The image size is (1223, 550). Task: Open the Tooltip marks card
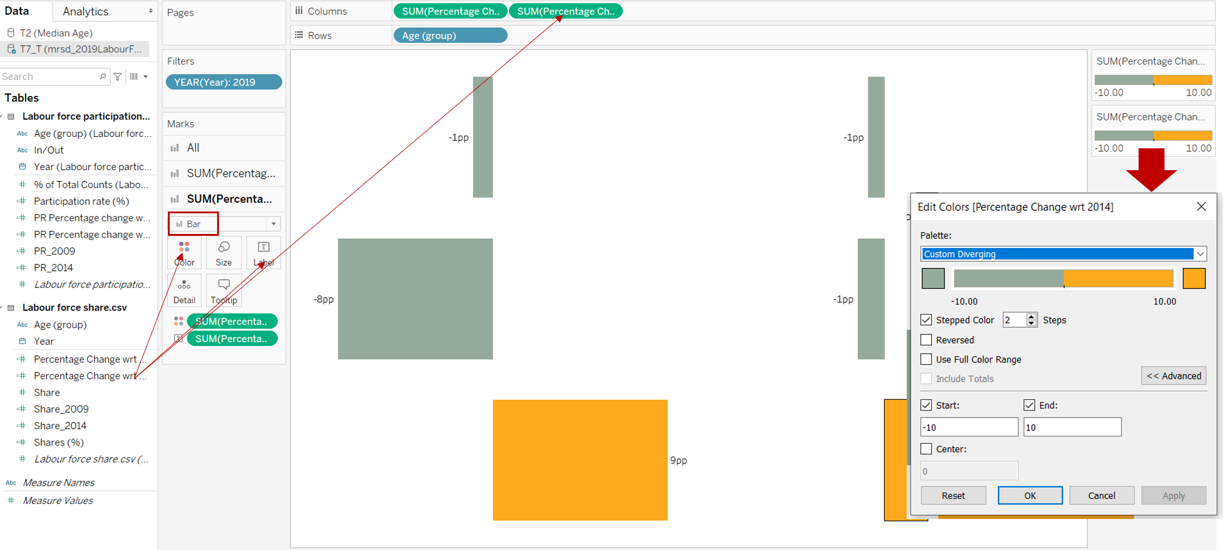(x=224, y=290)
